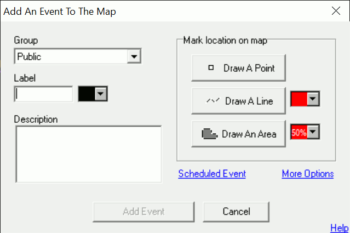Open the Group dropdown arrow
The image size is (350, 233).
132,56
